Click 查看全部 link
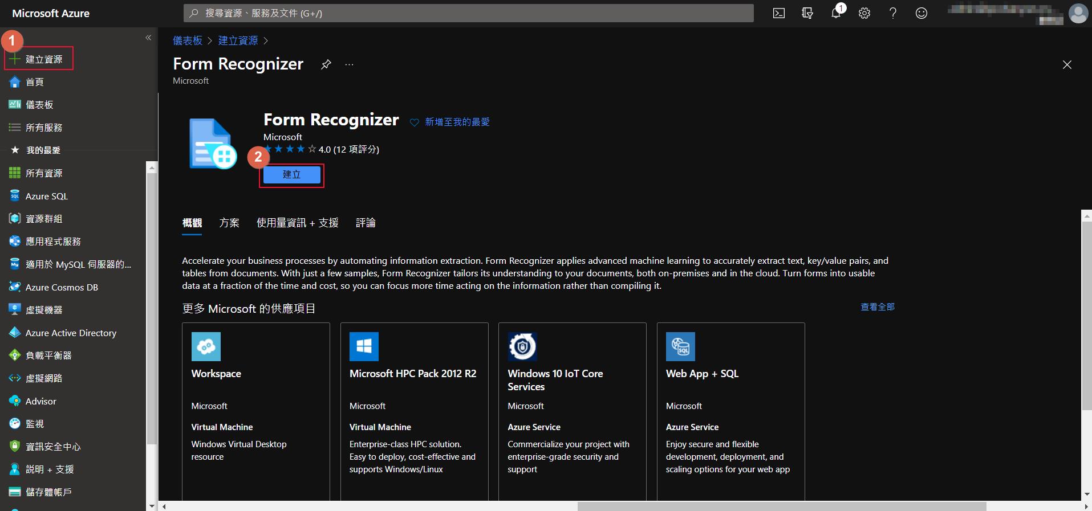This screenshot has height=511, width=1092. tap(878, 307)
